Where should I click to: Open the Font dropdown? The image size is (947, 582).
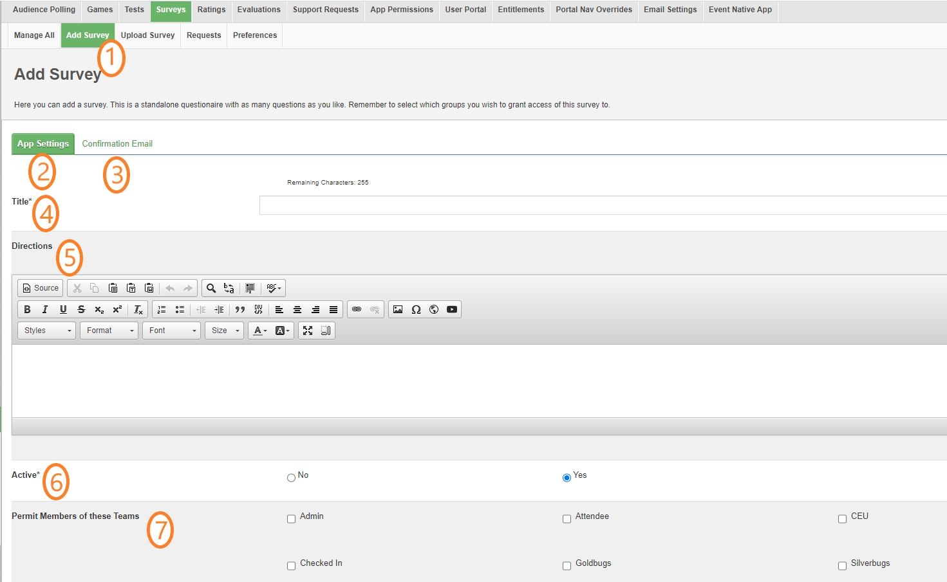(x=171, y=331)
